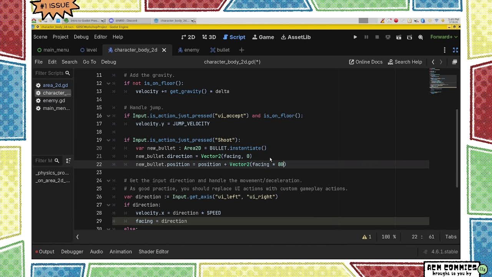Collapse the code fold on line 16

[108, 116]
